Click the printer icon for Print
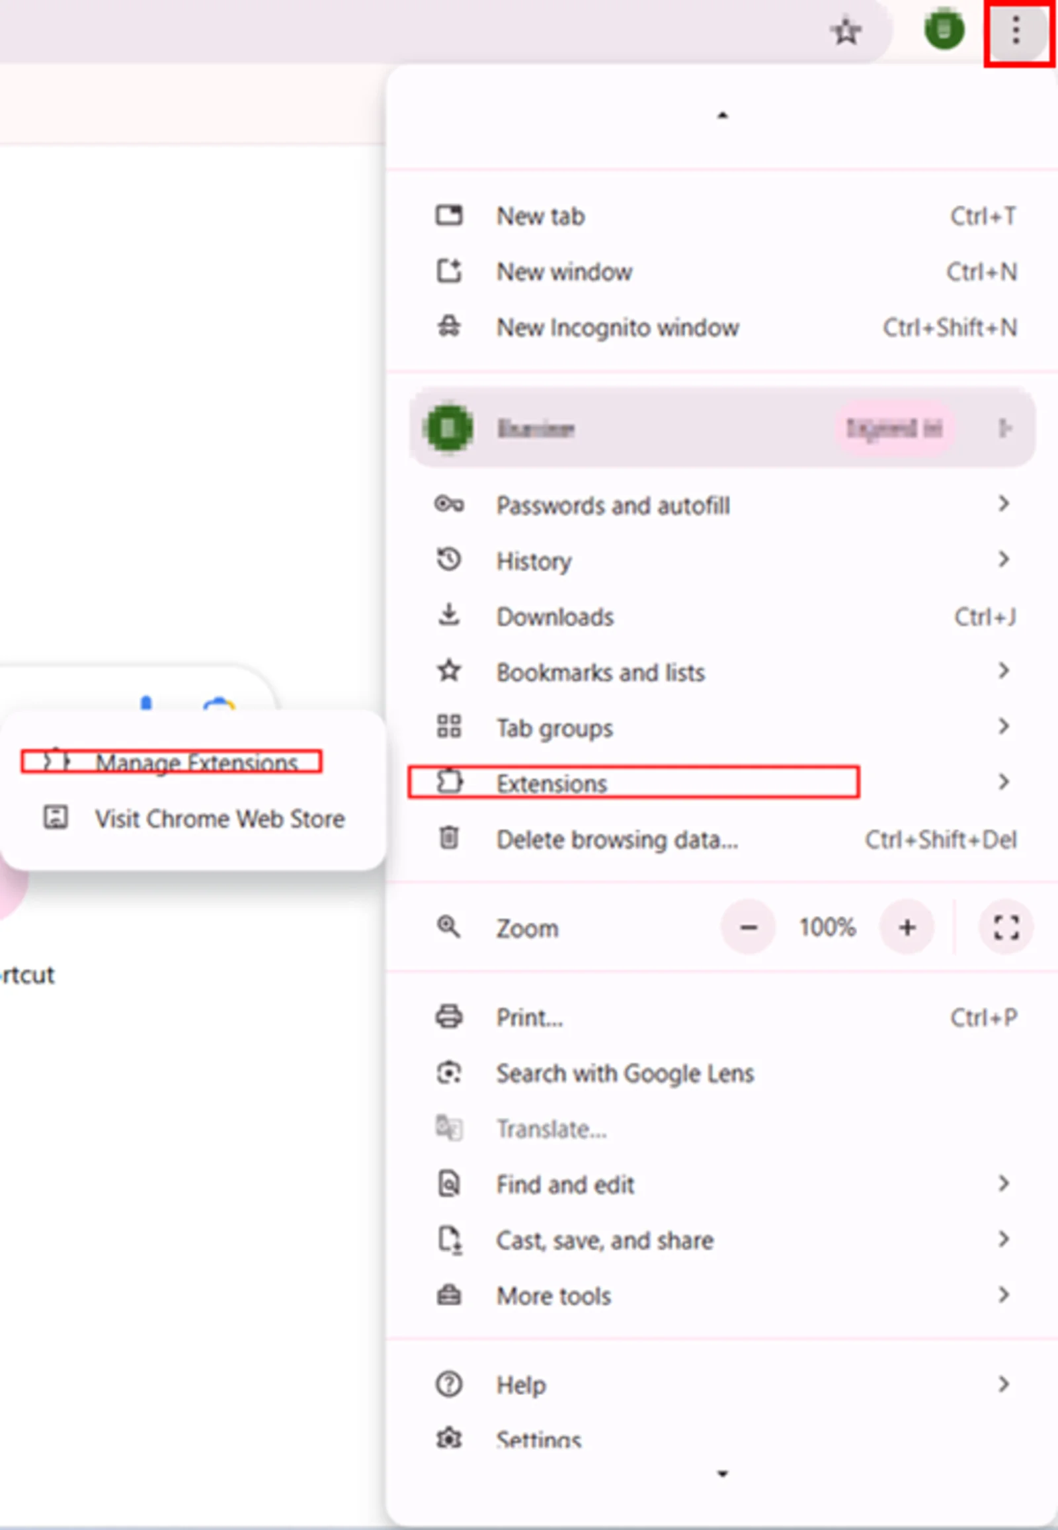This screenshot has width=1058, height=1530. [449, 1017]
